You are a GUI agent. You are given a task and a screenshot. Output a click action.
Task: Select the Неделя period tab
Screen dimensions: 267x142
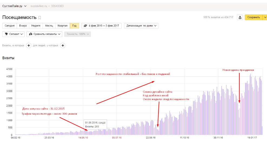coord(36,26)
